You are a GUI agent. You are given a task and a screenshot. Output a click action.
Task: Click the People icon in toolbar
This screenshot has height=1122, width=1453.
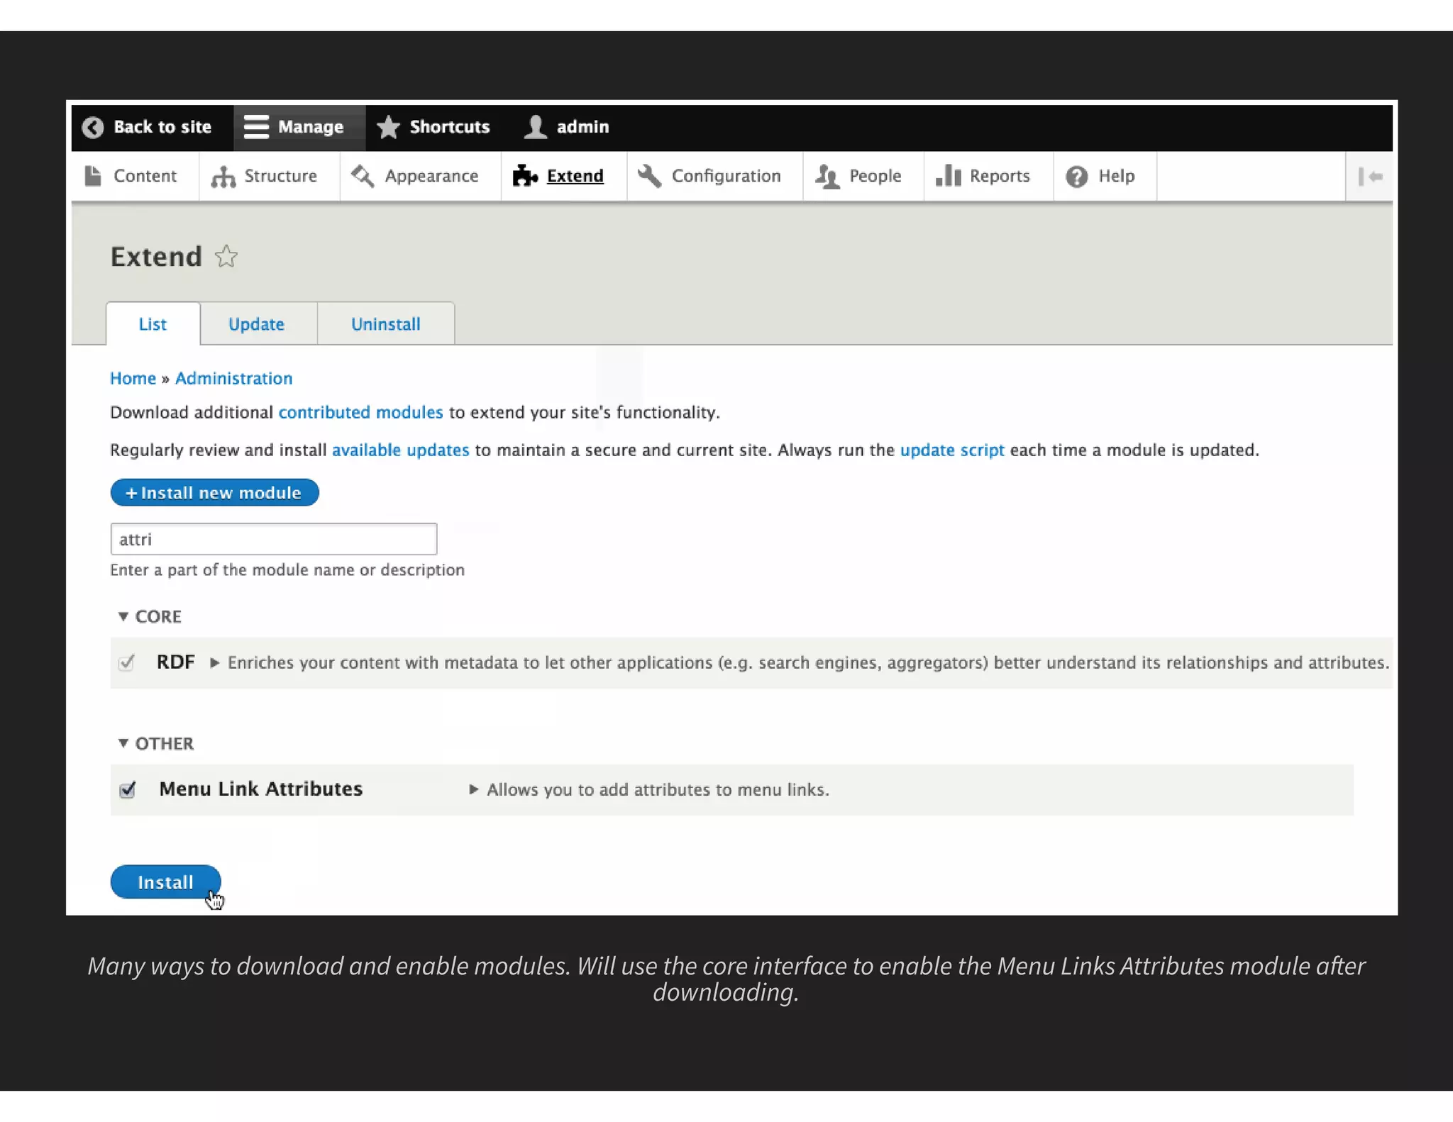827,176
